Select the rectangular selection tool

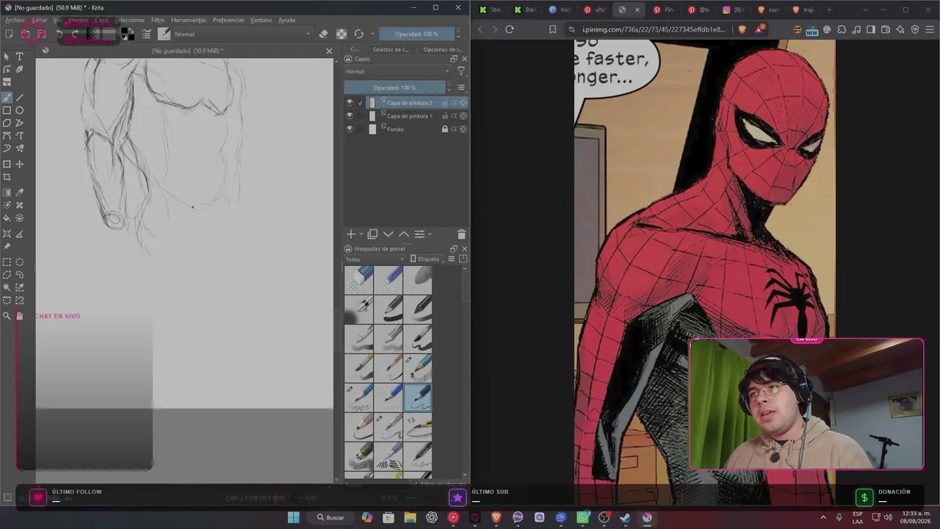tap(7, 262)
